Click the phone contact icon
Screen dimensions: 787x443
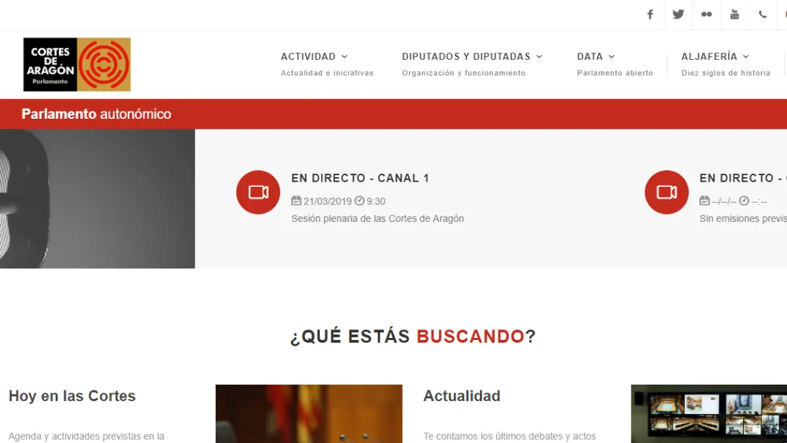[762, 14]
